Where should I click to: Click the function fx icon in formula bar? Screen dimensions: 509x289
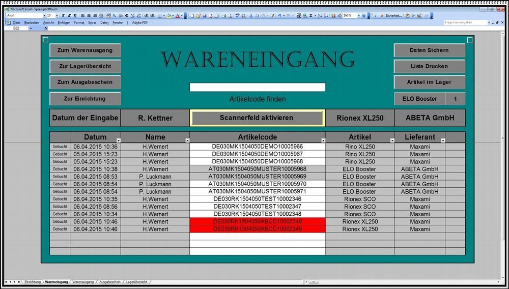(x=46, y=28)
